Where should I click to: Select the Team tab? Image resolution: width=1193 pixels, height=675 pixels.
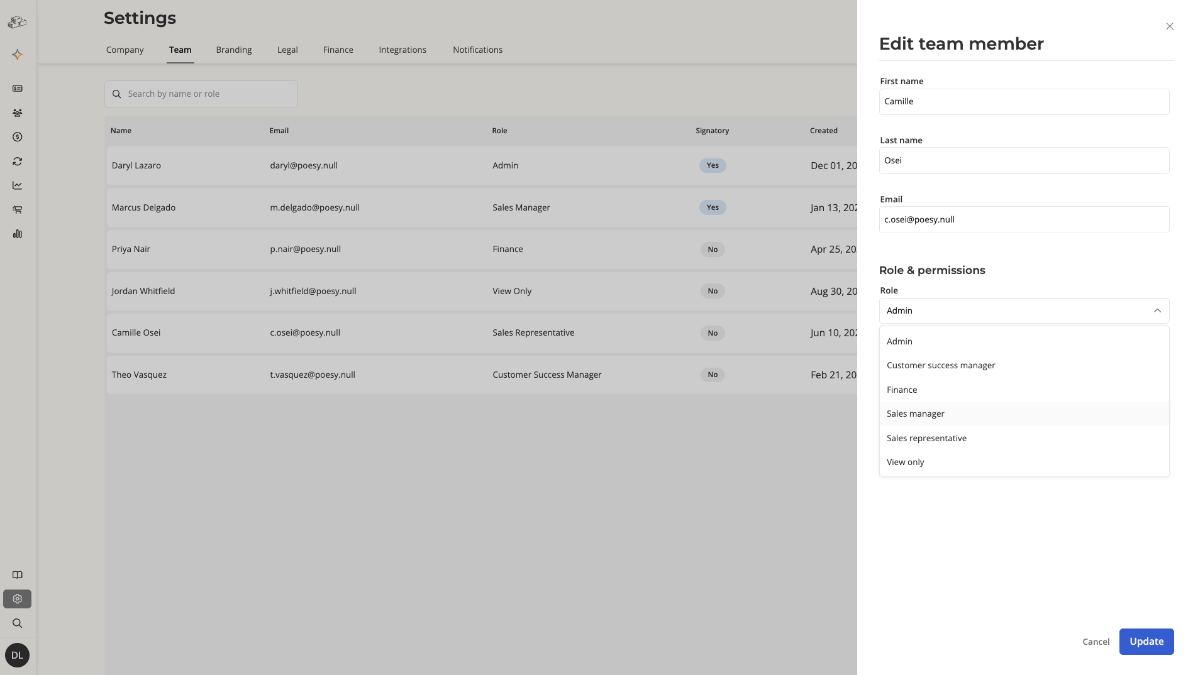pos(180,50)
